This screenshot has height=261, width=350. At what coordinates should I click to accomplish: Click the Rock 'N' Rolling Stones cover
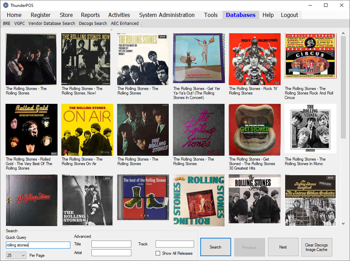coord(255,59)
